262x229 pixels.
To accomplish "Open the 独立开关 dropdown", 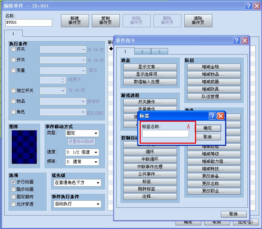I will click(x=53, y=91).
